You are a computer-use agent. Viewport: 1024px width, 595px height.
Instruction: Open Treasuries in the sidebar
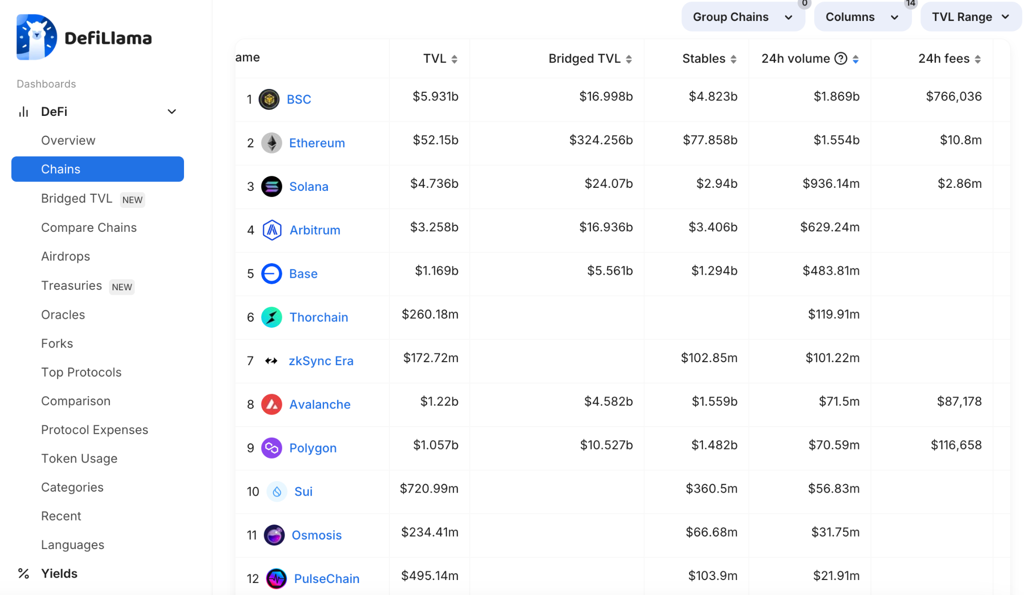pyautogui.click(x=71, y=285)
